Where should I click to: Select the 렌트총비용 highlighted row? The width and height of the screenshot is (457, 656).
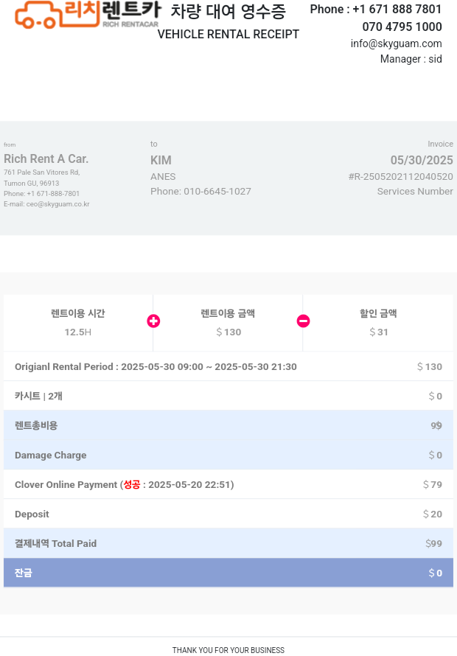[x=228, y=425]
